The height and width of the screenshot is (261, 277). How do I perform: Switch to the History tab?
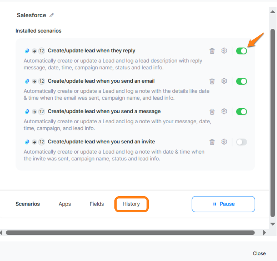(x=131, y=204)
